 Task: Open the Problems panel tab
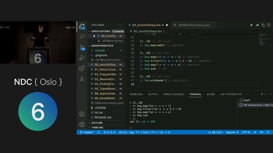click(x=136, y=94)
